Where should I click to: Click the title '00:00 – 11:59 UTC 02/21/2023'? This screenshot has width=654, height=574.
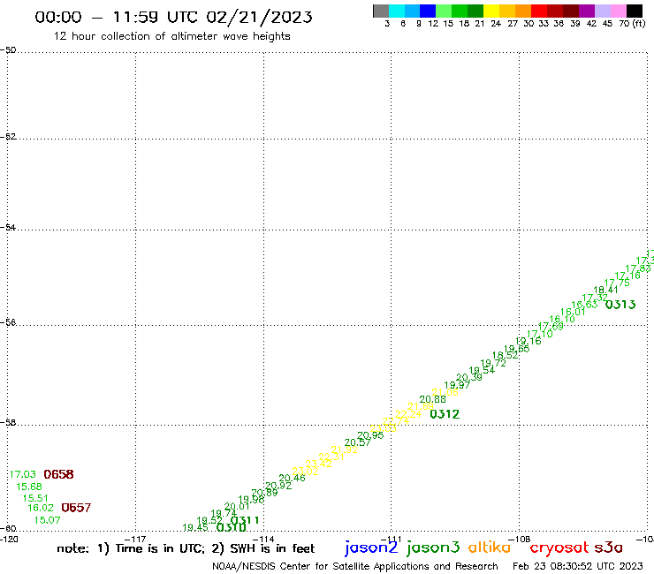(x=173, y=17)
